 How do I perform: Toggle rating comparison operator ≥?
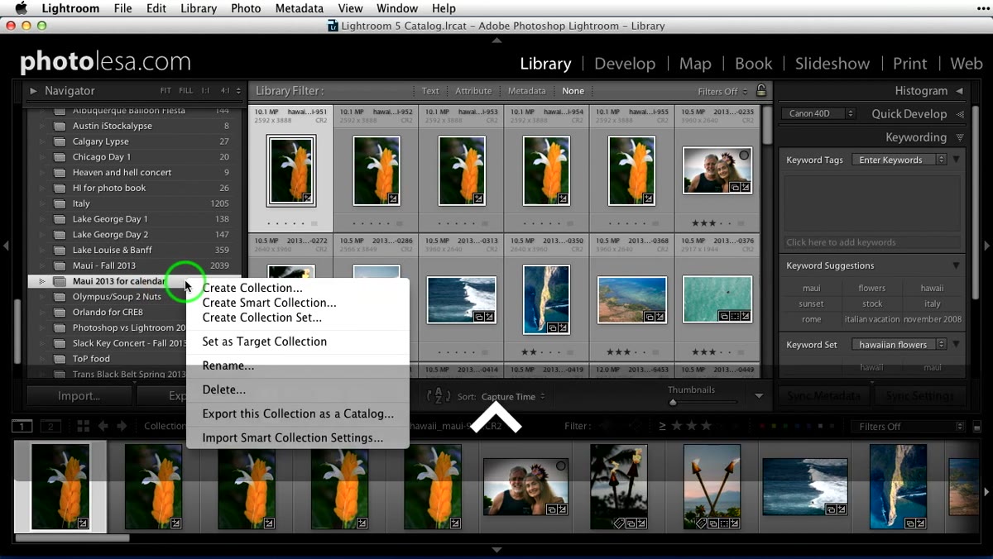tap(662, 426)
